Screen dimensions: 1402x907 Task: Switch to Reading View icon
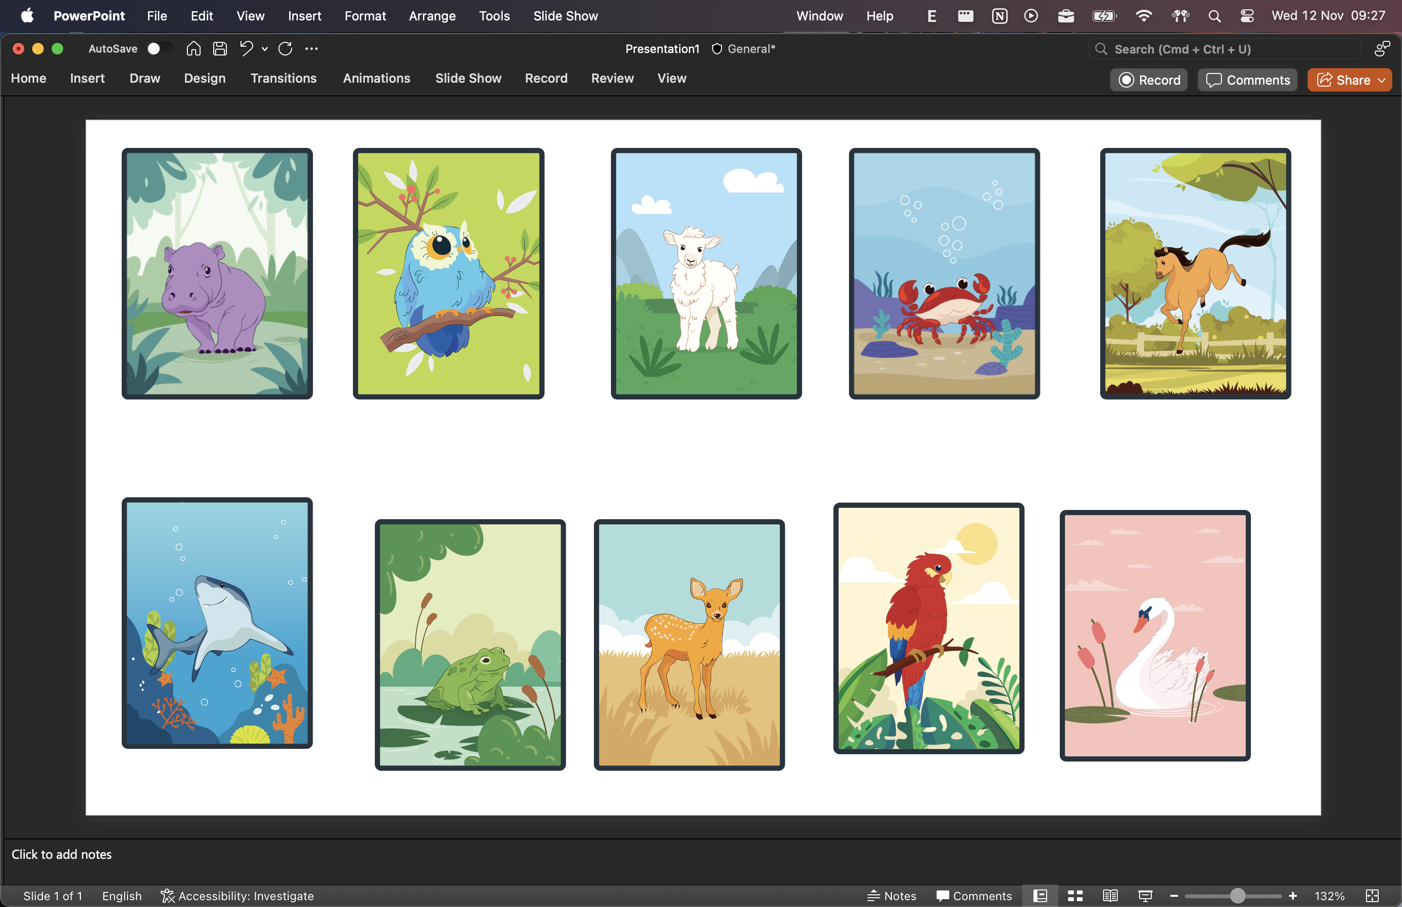click(x=1110, y=896)
